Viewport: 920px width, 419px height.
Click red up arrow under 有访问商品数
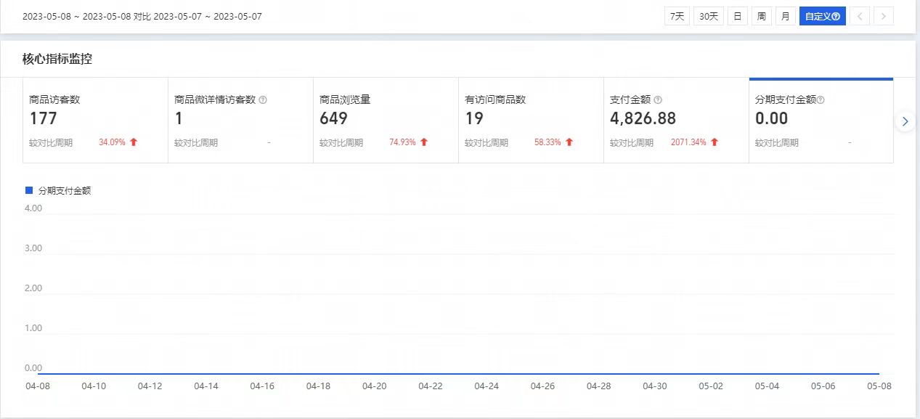click(x=569, y=142)
